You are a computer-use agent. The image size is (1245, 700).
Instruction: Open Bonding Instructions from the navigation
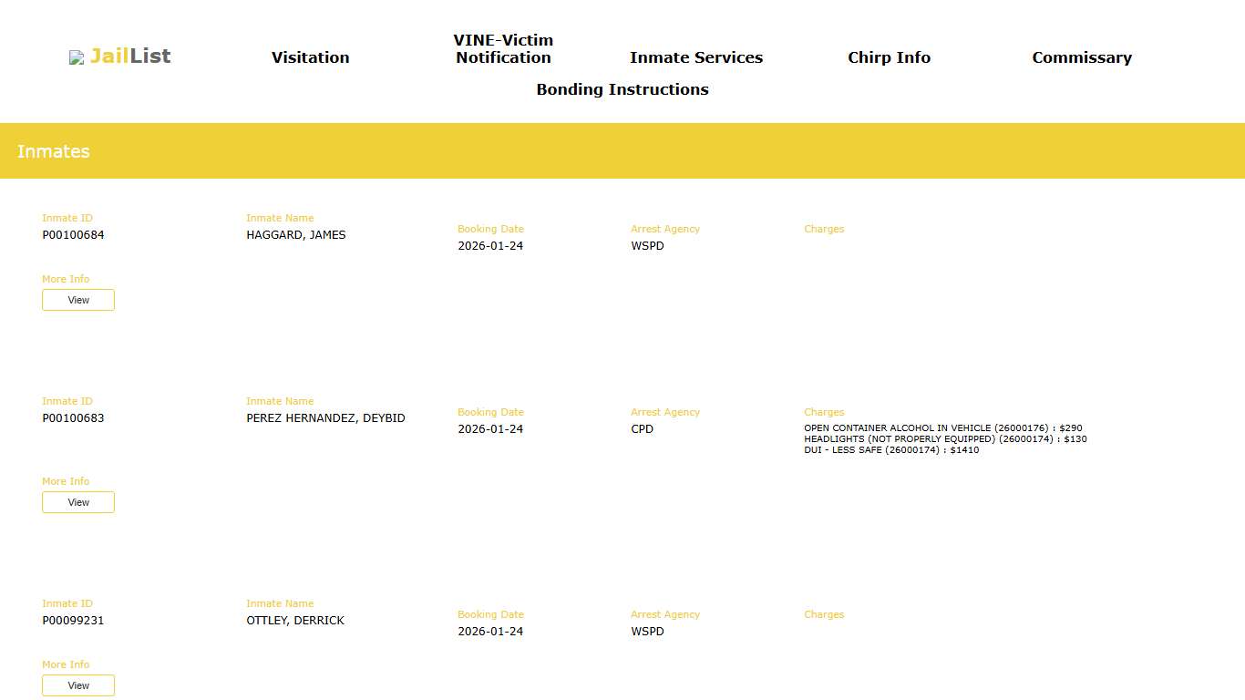(622, 89)
